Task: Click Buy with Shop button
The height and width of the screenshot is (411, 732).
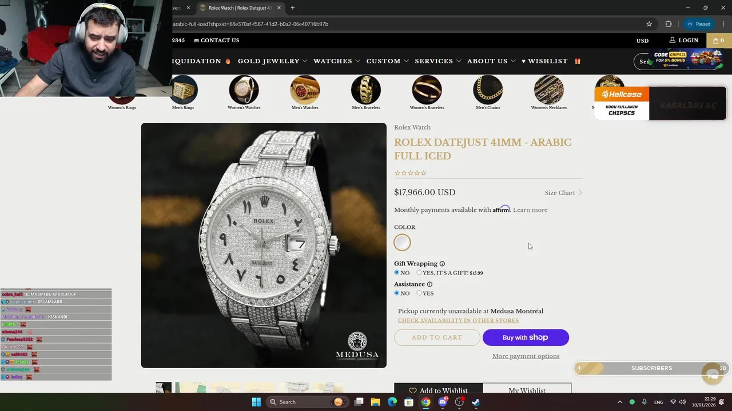Action: click(526, 337)
